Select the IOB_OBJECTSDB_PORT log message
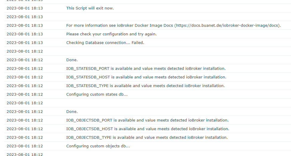This screenshot has height=156, width=291. (147, 120)
